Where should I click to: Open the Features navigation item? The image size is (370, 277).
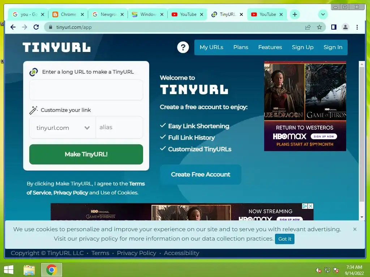pyautogui.click(x=270, y=47)
